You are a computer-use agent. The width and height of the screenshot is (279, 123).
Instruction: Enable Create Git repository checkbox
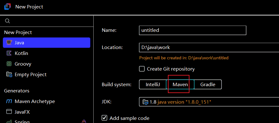point(142,69)
